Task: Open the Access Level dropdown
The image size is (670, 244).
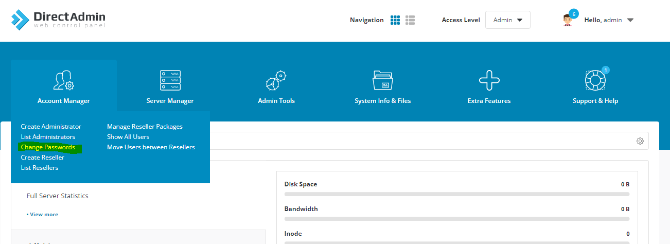Action: pyautogui.click(x=507, y=20)
